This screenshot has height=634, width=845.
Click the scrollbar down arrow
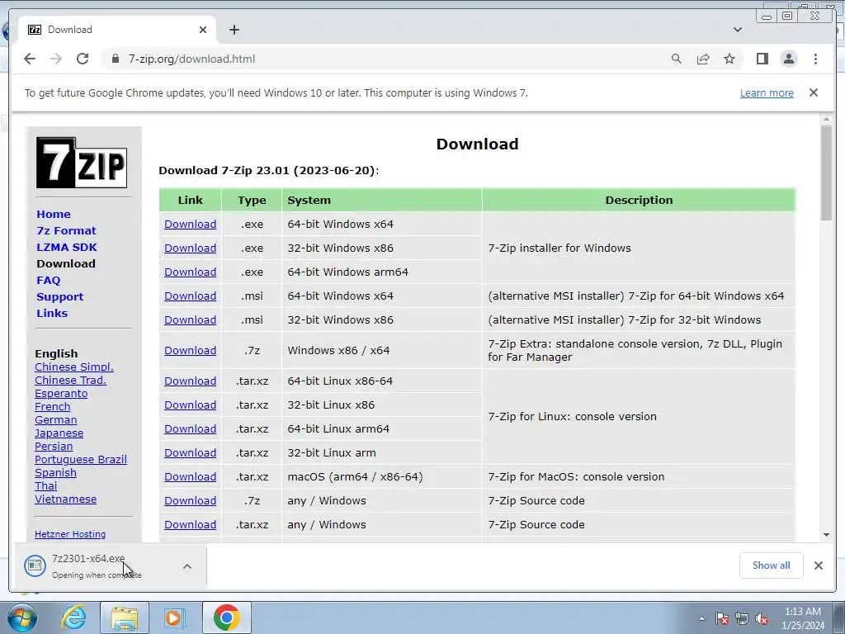pos(826,535)
